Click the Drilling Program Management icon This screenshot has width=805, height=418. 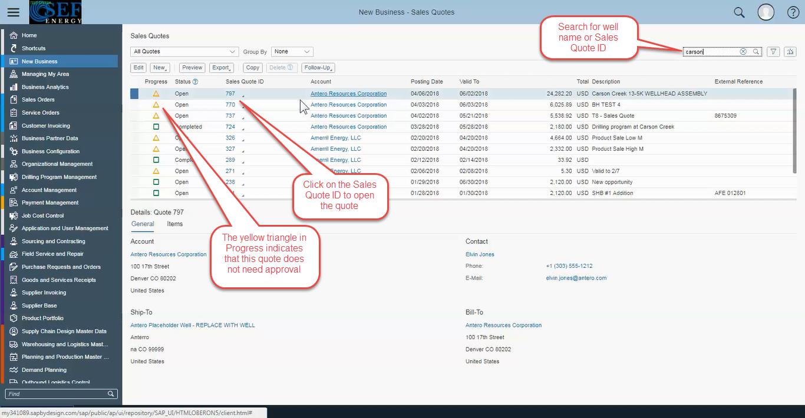(x=14, y=177)
